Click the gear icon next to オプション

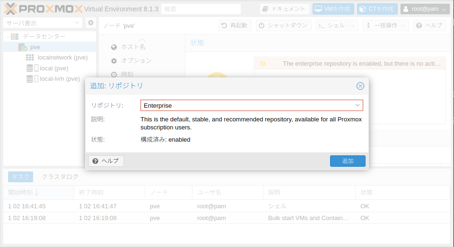[x=114, y=61]
